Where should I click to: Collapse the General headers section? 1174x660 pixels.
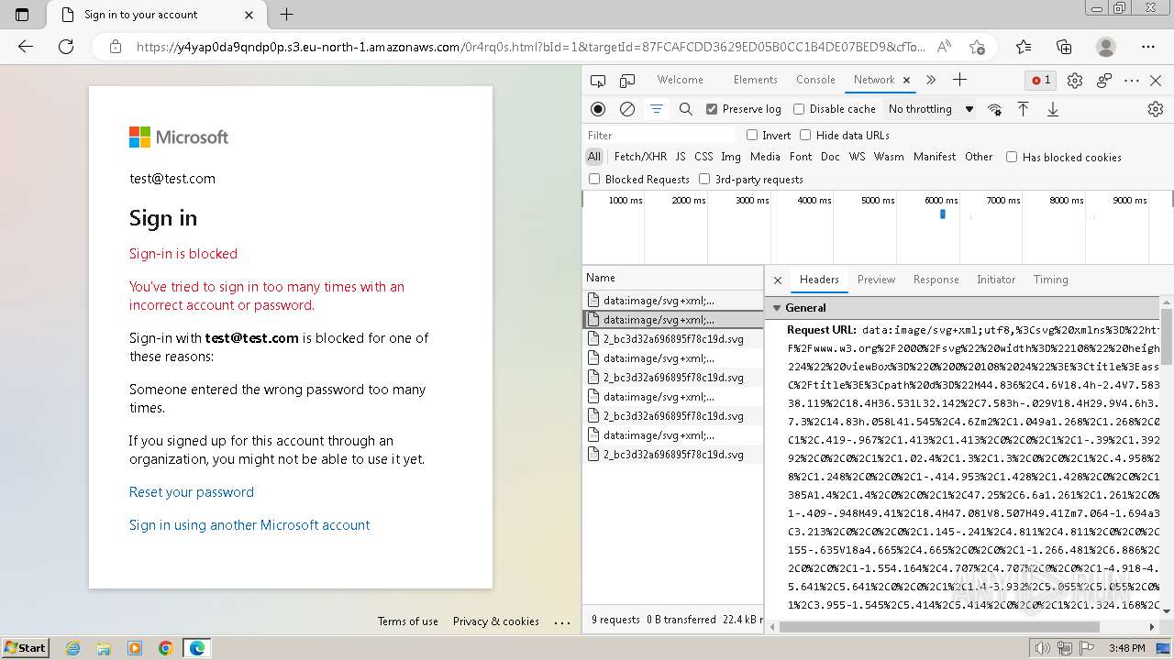click(778, 308)
